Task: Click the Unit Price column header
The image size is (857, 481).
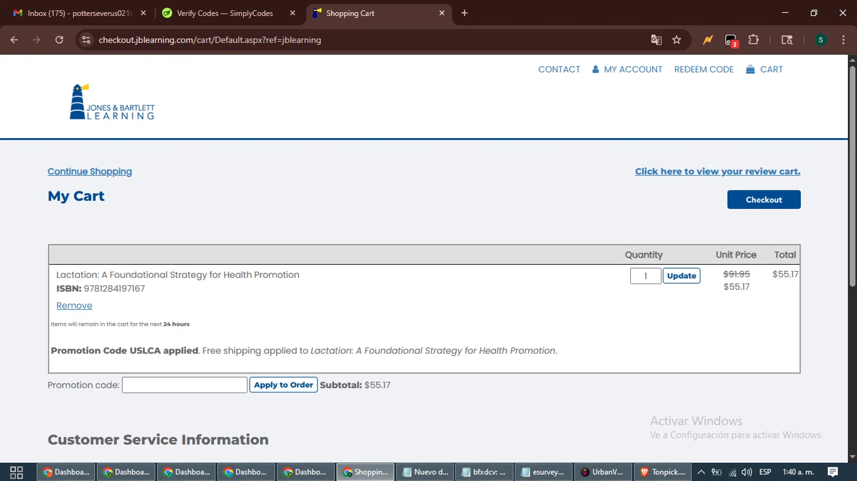Action: 736,255
